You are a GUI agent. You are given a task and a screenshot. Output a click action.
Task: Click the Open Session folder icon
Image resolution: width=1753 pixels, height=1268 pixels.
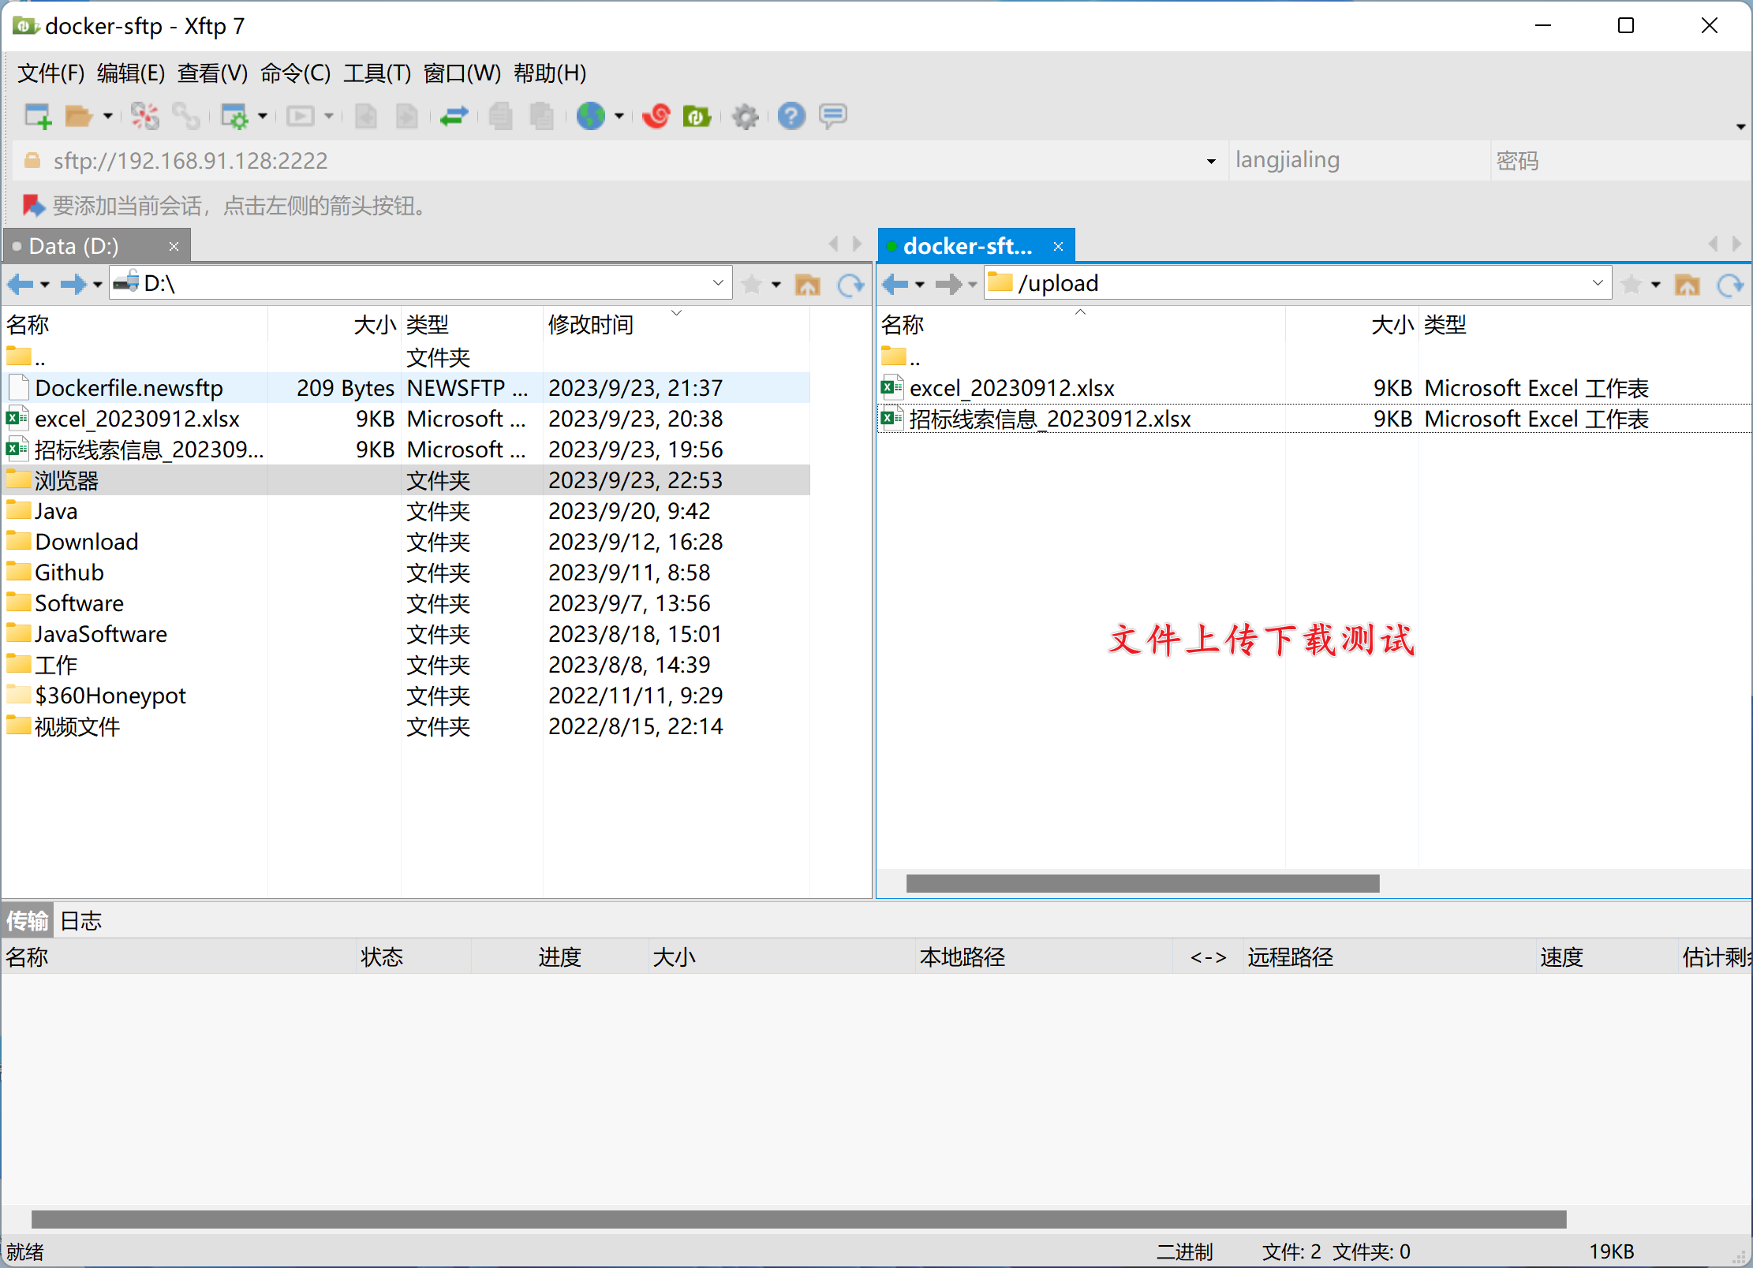pos(78,117)
